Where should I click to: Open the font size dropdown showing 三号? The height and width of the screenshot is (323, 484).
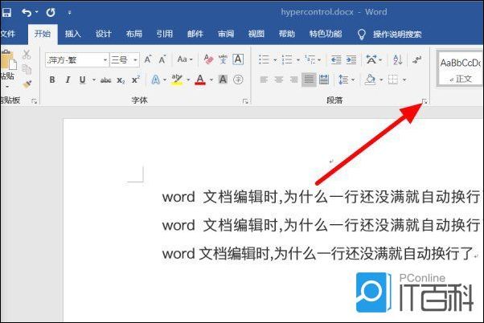coord(135,59)
